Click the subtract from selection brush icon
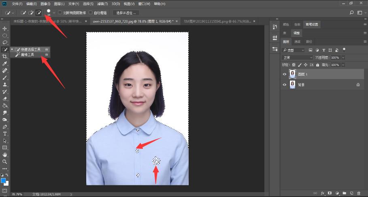The image size is (368, 197). point(38,13)
